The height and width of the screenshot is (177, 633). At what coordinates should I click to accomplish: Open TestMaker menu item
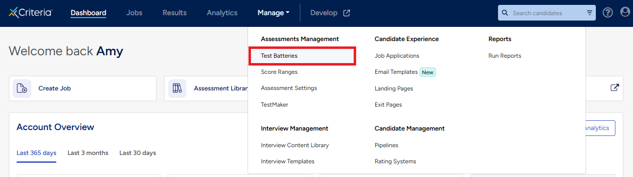click(x=274, y=105)
